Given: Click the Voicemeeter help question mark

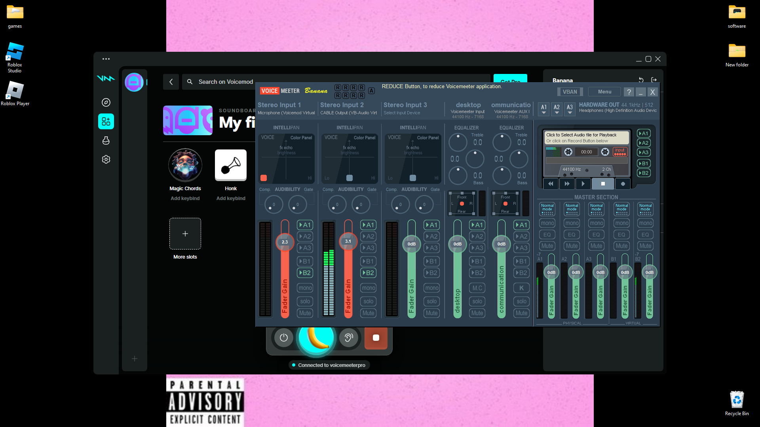Looking at the screenshot, I should [x=629, y=92].
